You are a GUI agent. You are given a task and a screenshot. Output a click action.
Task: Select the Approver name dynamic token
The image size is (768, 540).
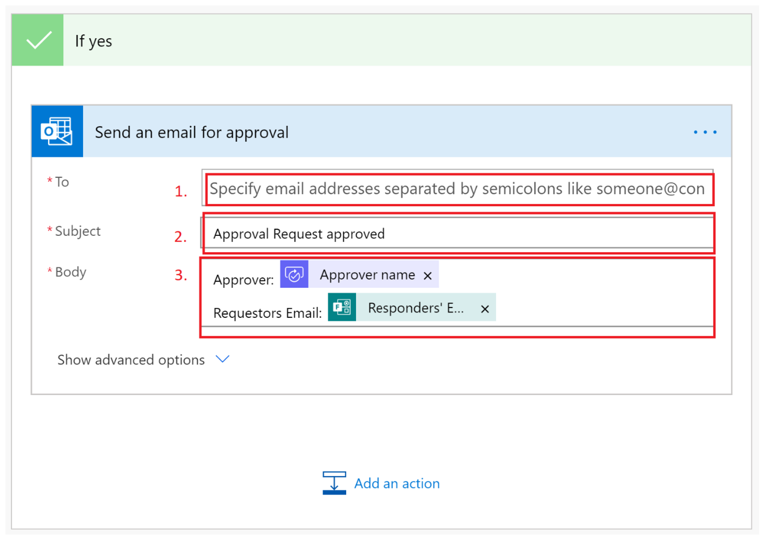pyautogui.click(x=367, y=275)
